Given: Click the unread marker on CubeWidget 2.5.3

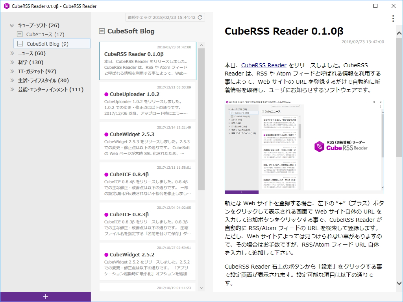Looking at the screenshot, I should pos(106,135).
